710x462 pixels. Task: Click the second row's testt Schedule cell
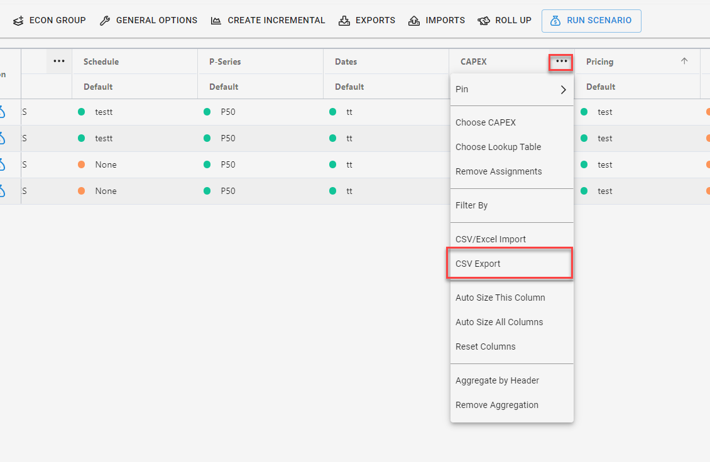click(135, 139)
